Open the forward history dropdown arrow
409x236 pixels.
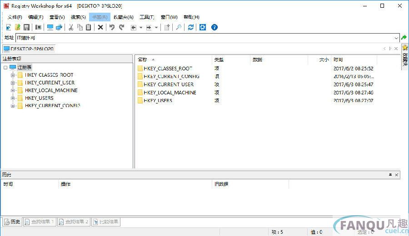(x=156, y=27)
